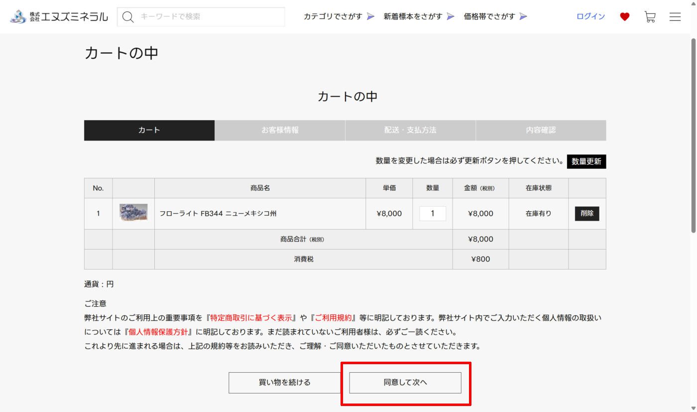Open favorites via the red heart icon

click(x=624, y=17)
